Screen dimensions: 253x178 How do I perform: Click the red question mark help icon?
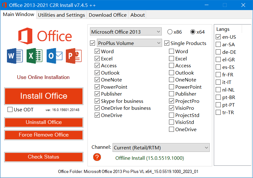click(x=97, y=157)
